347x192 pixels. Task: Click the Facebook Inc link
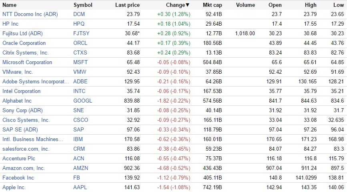[18, 178]
